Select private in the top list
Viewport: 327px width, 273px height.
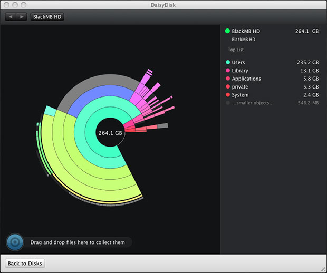[x=272, y=86]
